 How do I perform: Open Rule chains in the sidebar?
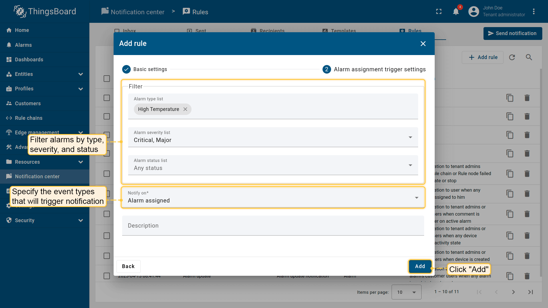click(29, 118)
